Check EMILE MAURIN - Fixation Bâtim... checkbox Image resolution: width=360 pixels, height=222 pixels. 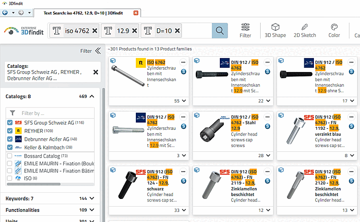tap(10, 171)
